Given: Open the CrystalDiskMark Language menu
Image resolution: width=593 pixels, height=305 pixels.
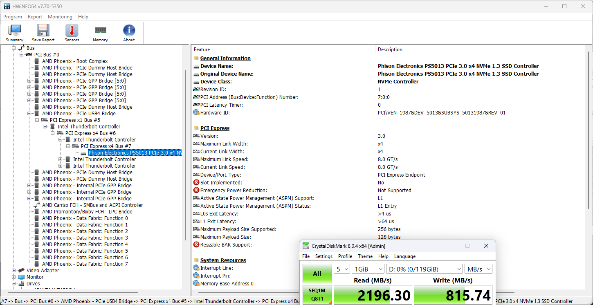Looking at the screenshot, I should tap(405, 256).
